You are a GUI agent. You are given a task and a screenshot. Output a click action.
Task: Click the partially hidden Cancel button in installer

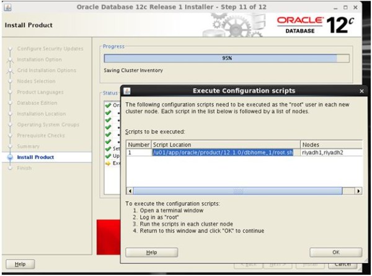(x=343, y=265)
